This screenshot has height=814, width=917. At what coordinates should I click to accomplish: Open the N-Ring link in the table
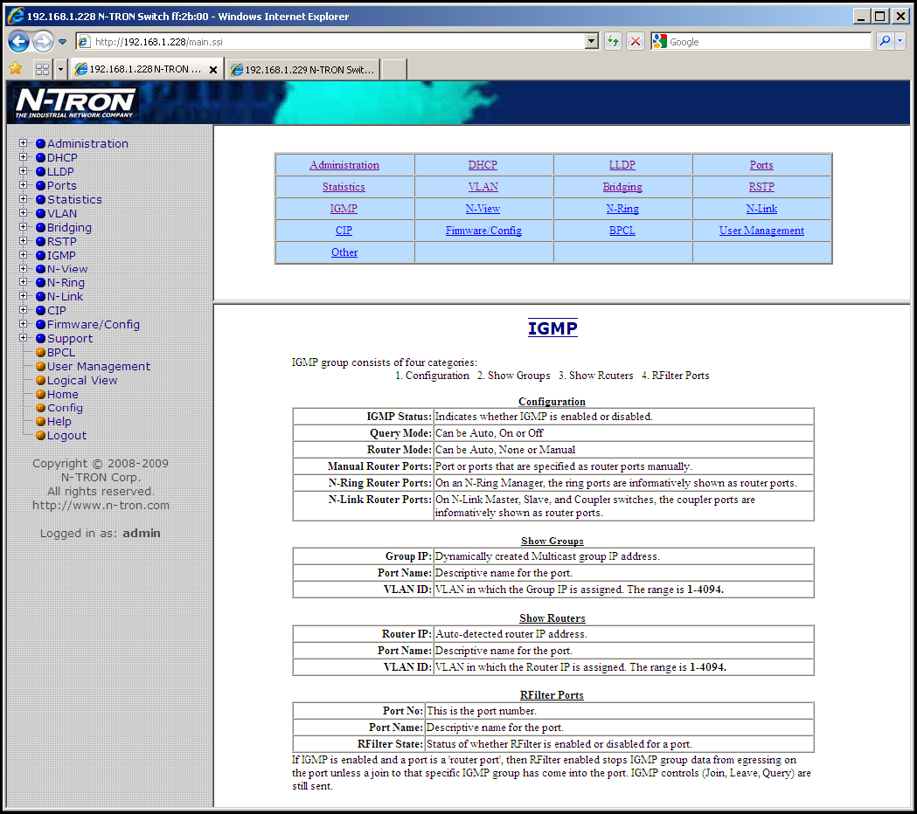click(x=622, y=208)
